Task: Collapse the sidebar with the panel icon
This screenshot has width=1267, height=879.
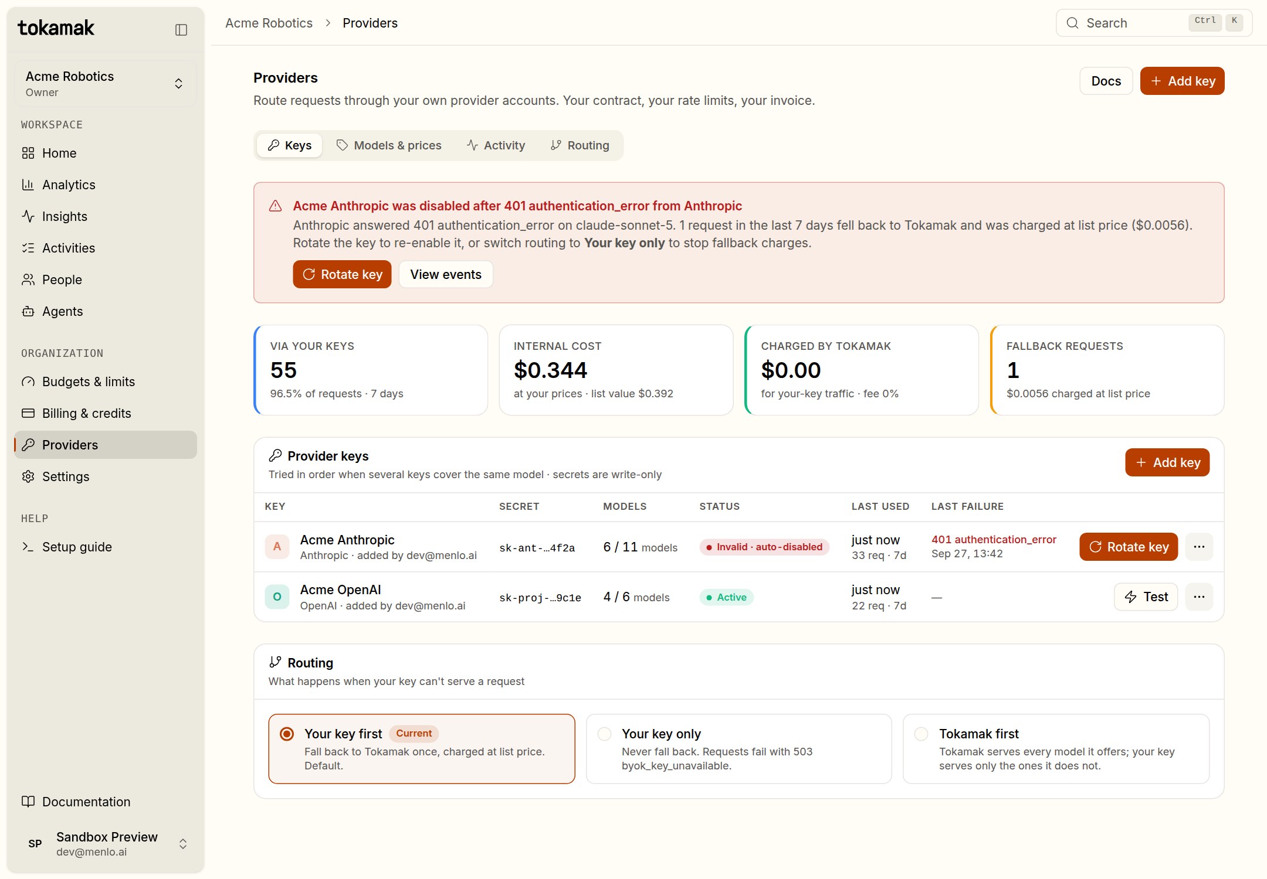Action: point(181,30)
